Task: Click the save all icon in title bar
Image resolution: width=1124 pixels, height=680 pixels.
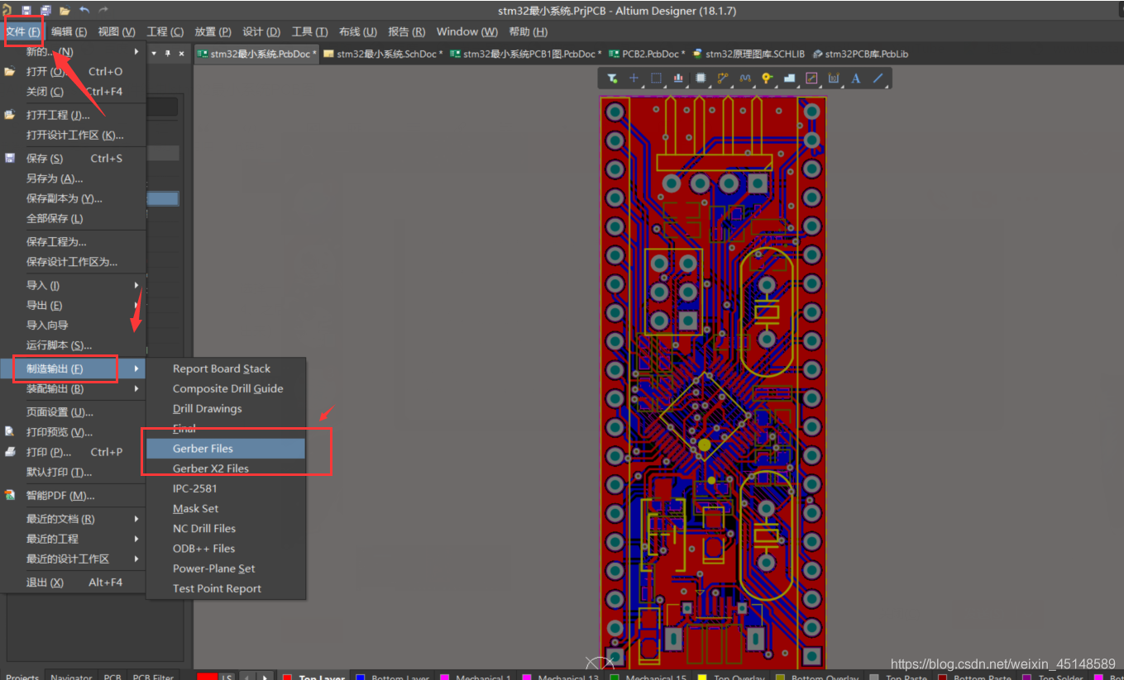Action: [45, 11]
